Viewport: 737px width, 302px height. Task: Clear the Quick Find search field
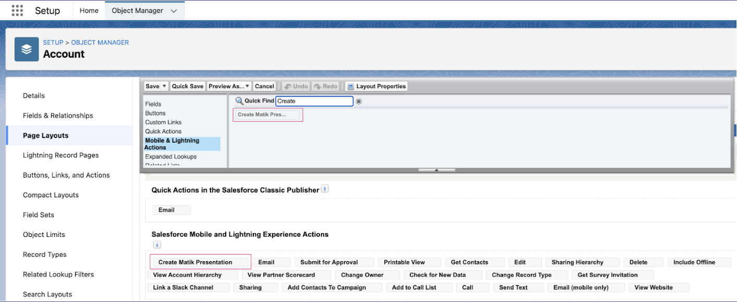359,102
